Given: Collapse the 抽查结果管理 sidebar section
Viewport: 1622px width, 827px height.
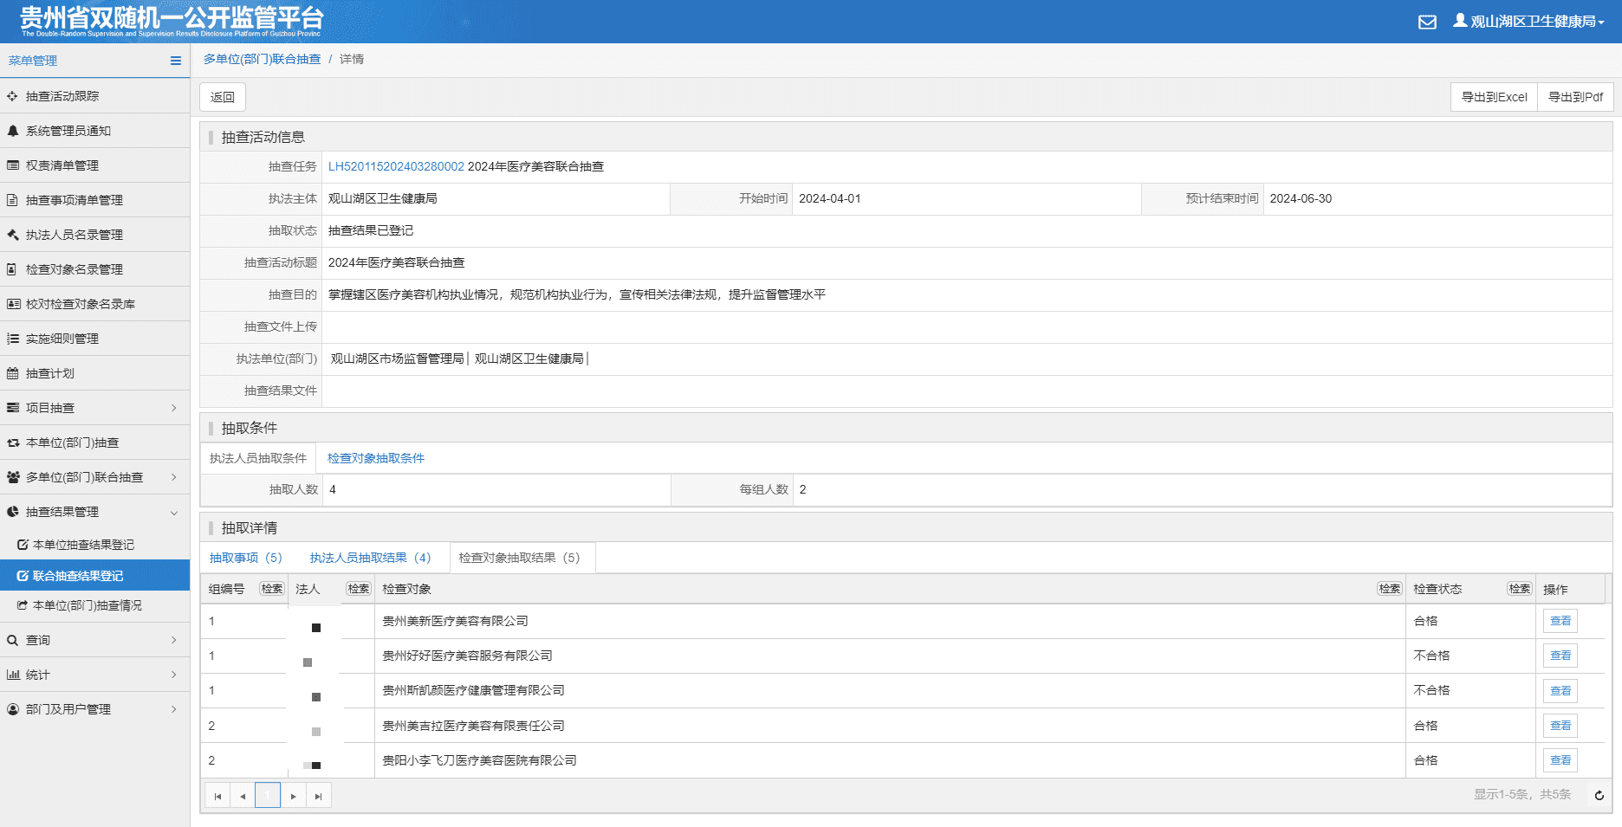Looking at the screenshot, I should pos(94,512).
